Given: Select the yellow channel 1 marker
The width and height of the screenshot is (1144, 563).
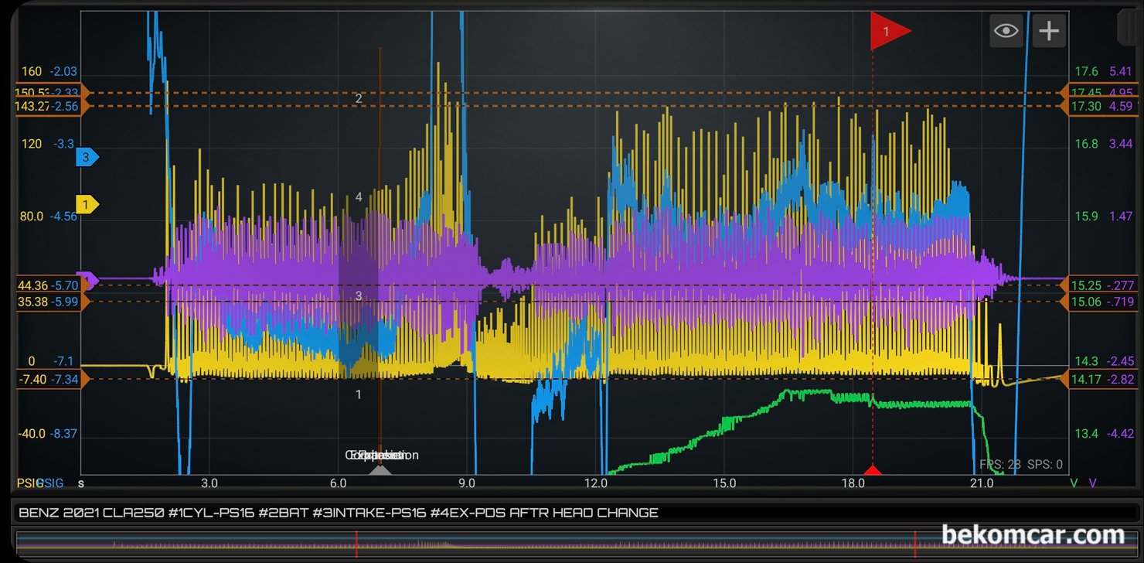Looking at the screenshot, I should click(x=87, y=204).
